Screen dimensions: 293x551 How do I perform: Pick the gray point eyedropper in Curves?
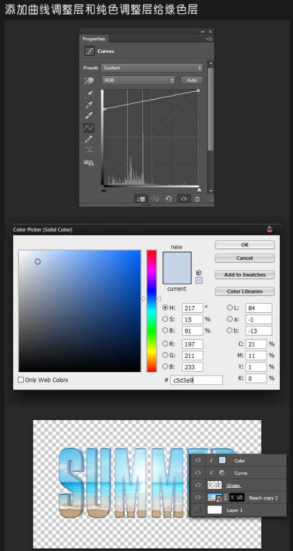coord(89,105)
